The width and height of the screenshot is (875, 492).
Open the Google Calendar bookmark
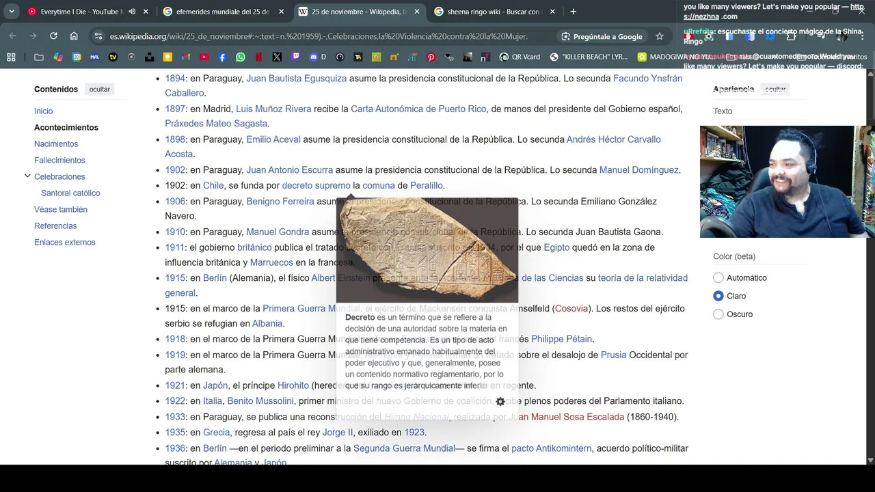[x=77, y=57]
